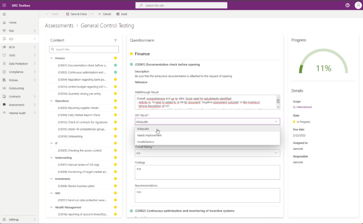Select (C0018) Onboarding tree item
This screenshot has width=363, height=224.
[70, 136]
